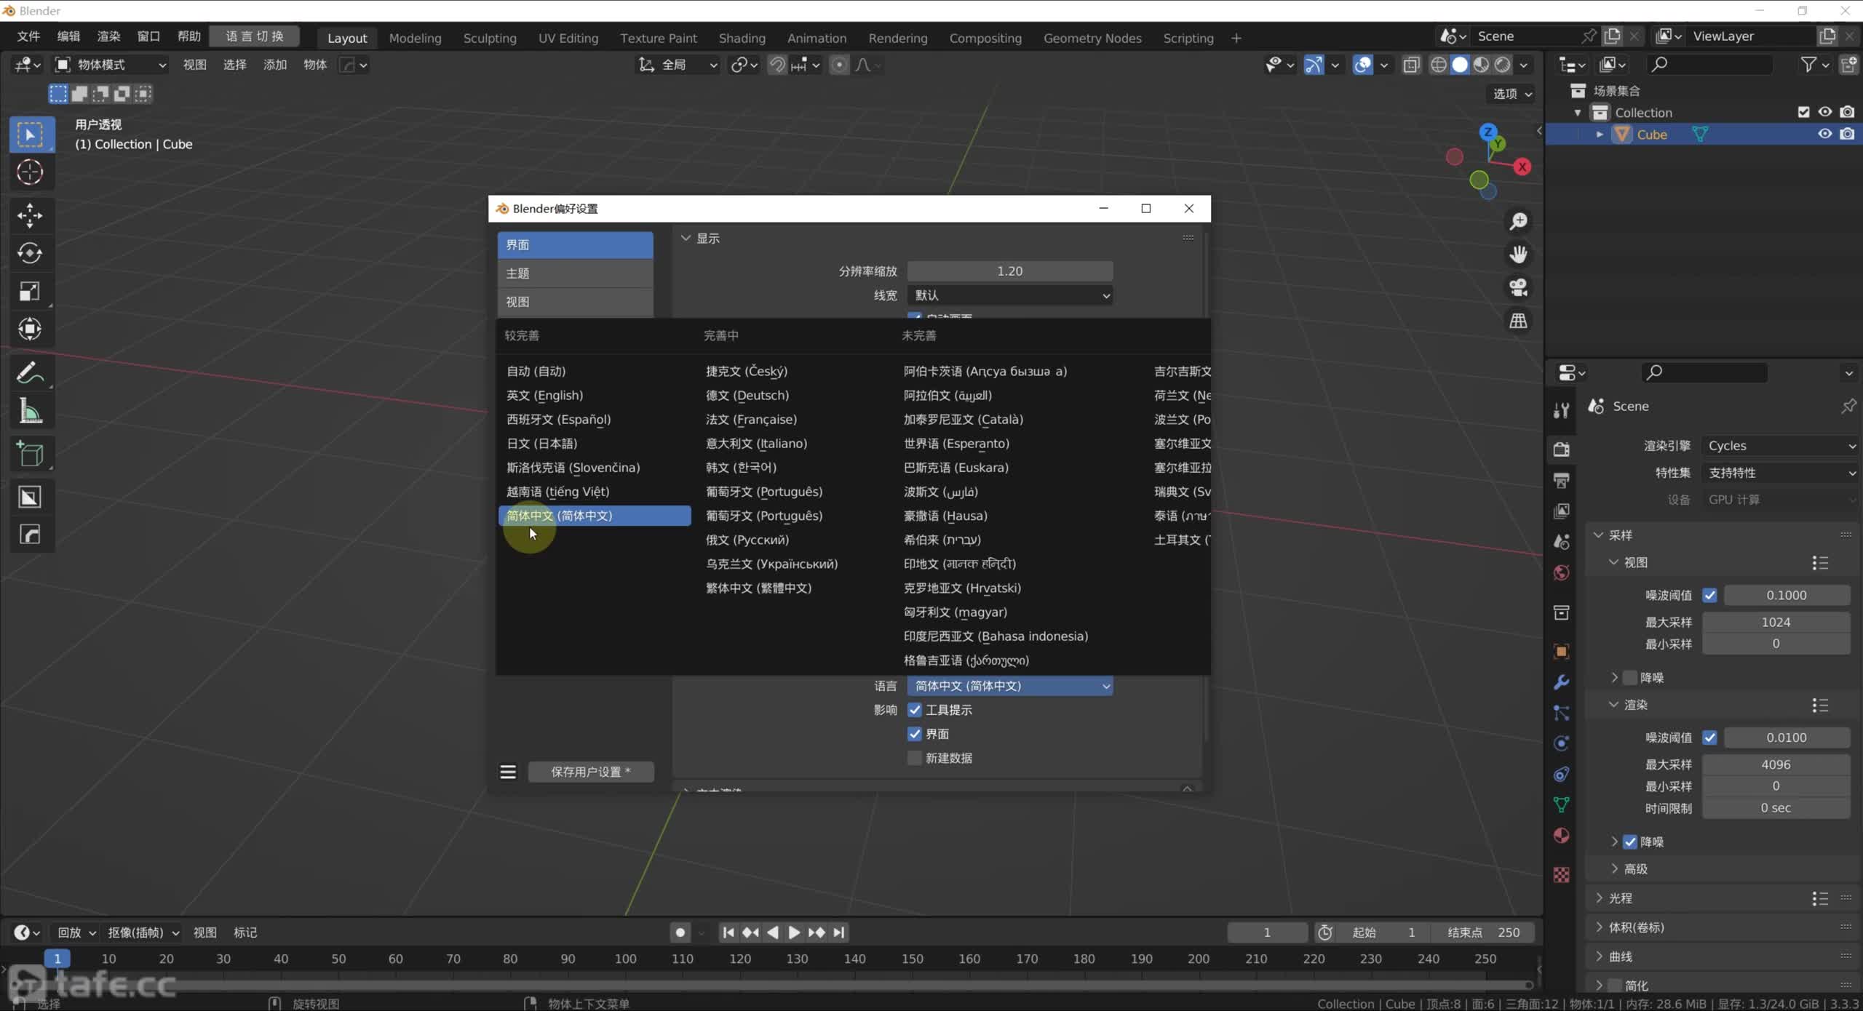Uncheck the 工具提示 checkbox

point(915,710)
